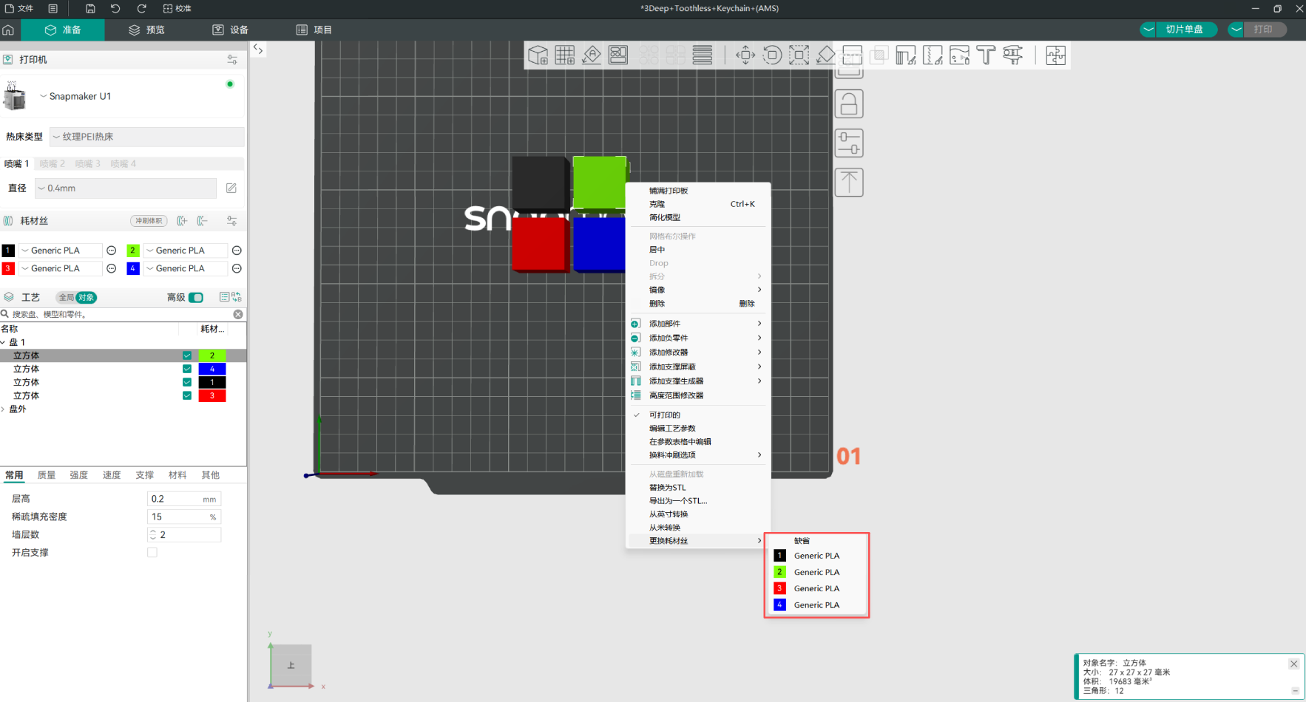Image resolution: width=1306 pixels, height=702 pixels.
Task: Click the 切片单盘 slice plate button
Action: 1184,30
